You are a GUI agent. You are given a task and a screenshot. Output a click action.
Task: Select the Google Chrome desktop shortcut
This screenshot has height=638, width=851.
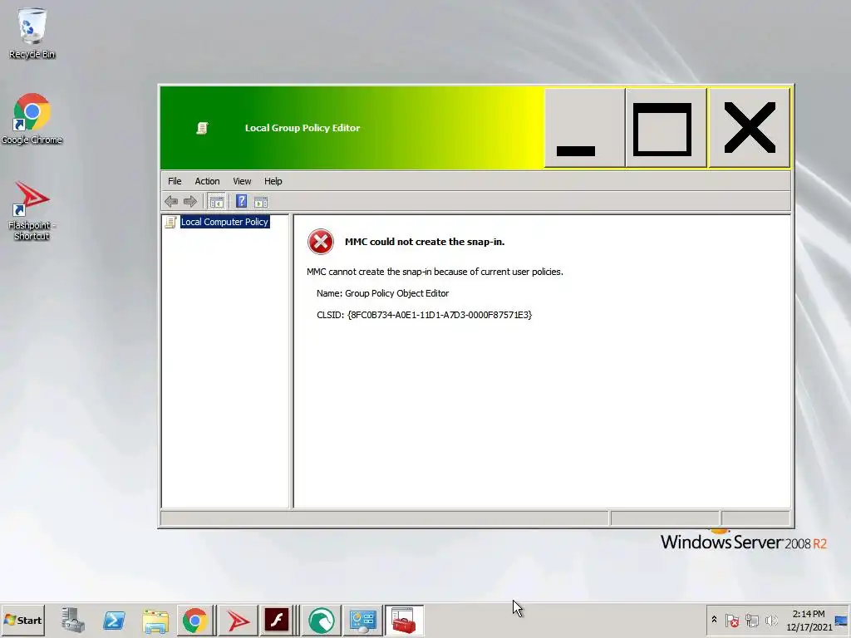(32, 119)
